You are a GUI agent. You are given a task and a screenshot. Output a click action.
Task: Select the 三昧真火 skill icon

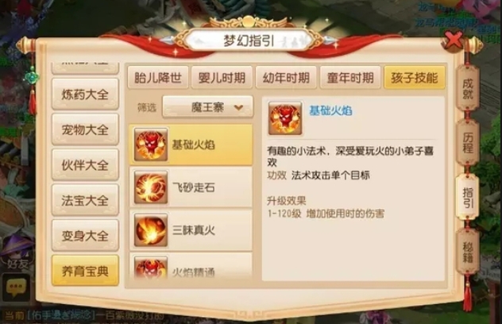point(151,229)
